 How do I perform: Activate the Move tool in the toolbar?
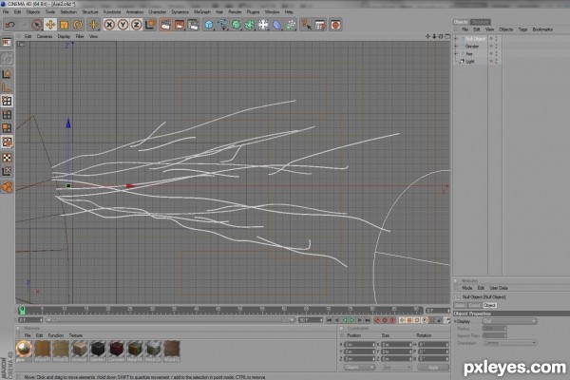click(50, 25)
